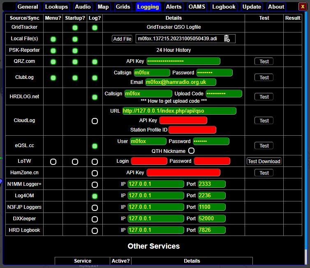
Task: Test the QRZ.com API key
Action: coord(264,62)
